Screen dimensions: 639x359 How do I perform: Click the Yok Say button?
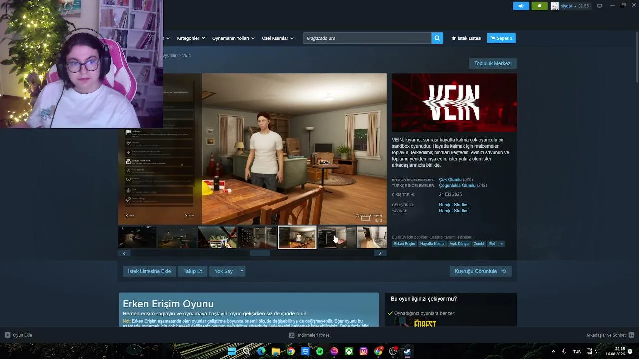(224, 271)
